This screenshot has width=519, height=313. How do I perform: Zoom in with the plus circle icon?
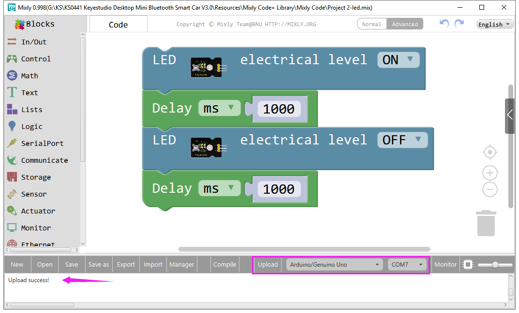pos(490,173)
